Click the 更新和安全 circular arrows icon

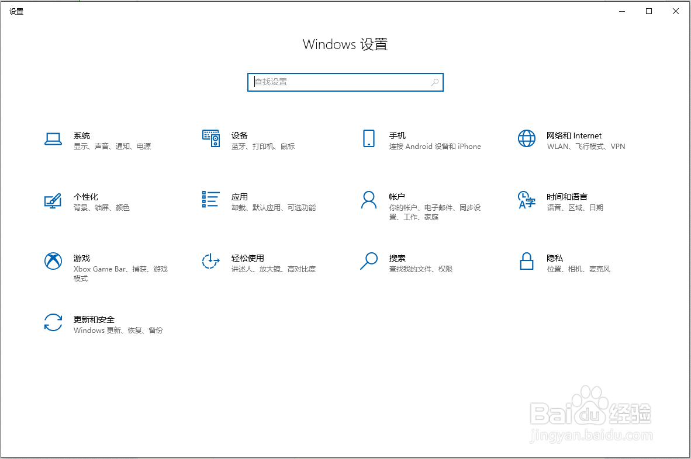53,322
